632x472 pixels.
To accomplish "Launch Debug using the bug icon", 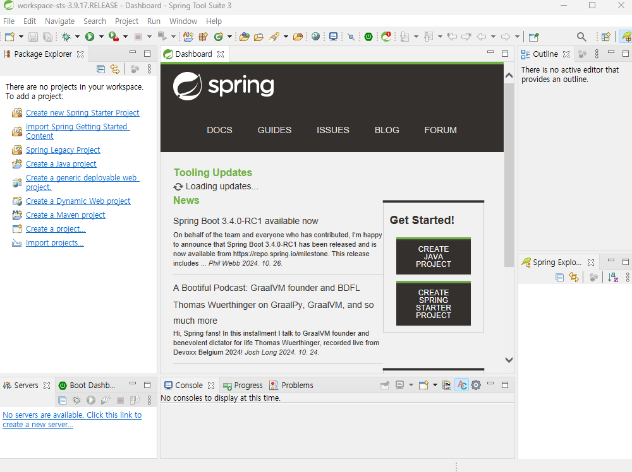I will tap(66, 37).
